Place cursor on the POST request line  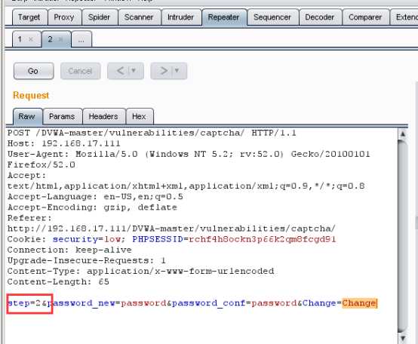click(152, 133)
